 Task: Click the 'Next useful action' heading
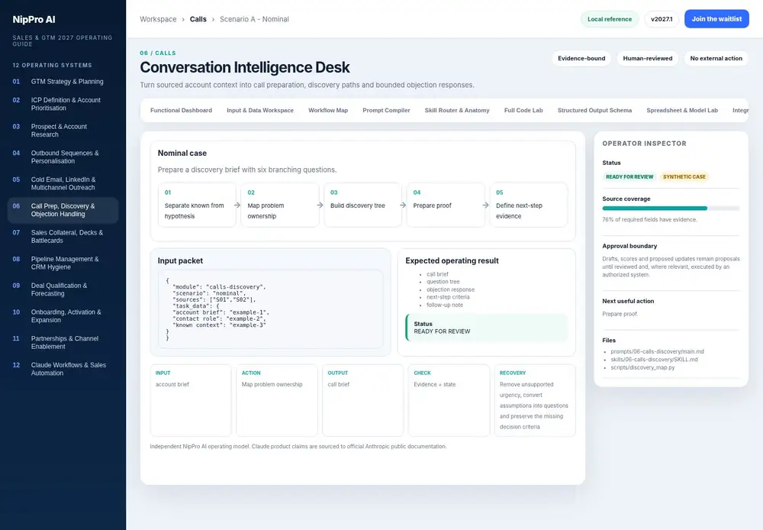tap(628, 301)
